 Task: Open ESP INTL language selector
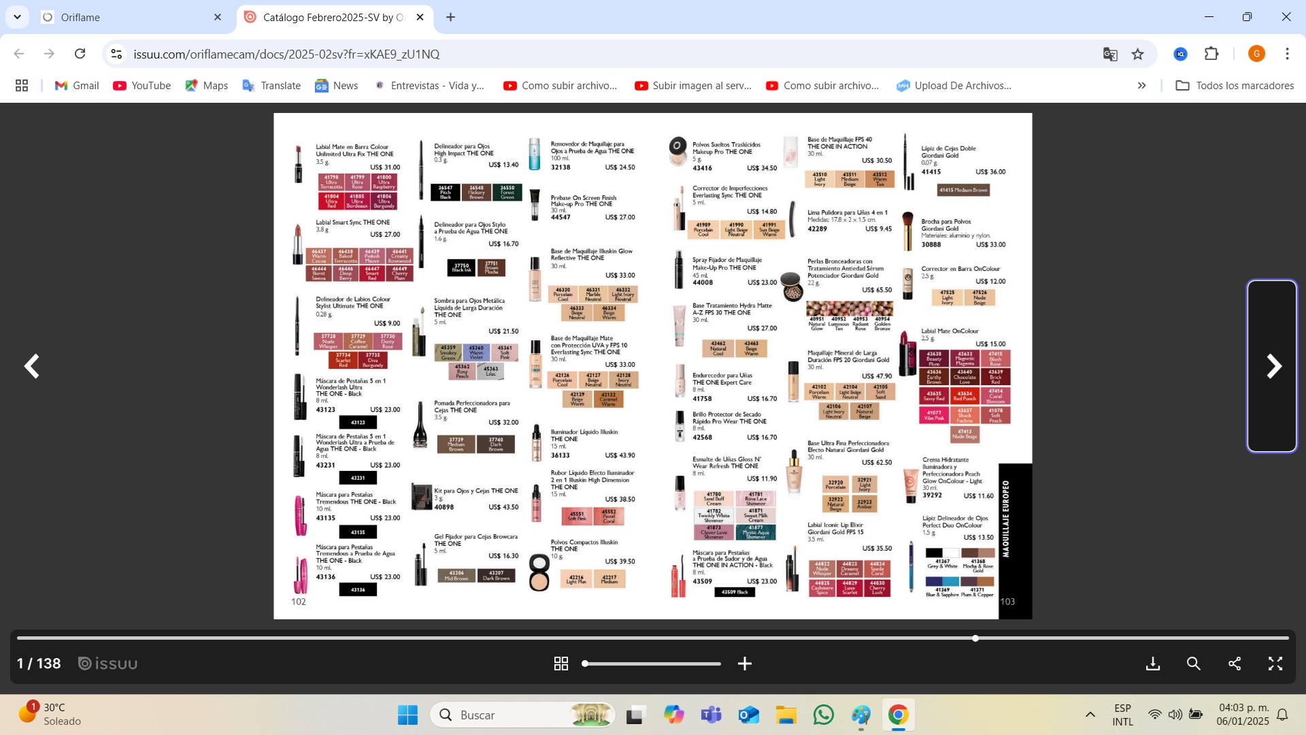click(x=1122, y=715)
